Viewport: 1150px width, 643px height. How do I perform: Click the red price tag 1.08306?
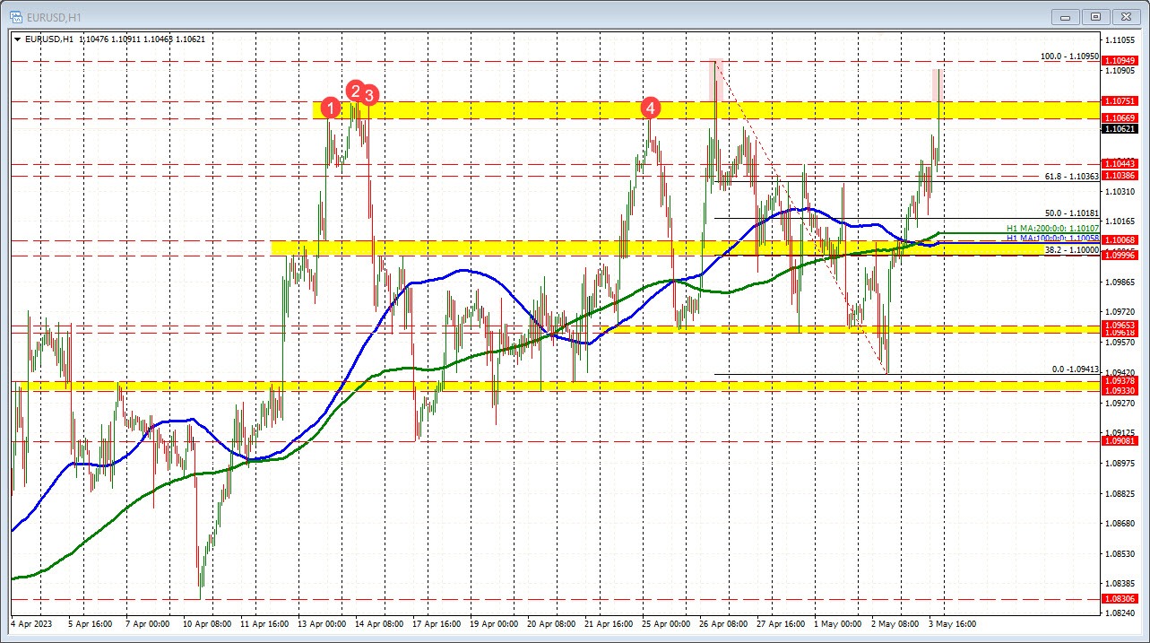[x=1122, y=598]
